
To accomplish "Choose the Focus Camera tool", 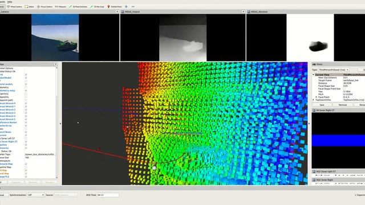I will [x=44, y=7].
